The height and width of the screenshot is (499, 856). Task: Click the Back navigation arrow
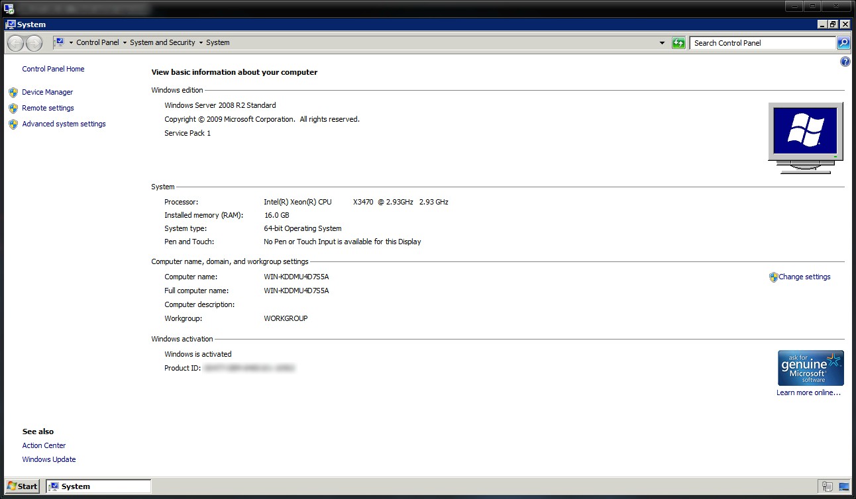click(16, 43)
